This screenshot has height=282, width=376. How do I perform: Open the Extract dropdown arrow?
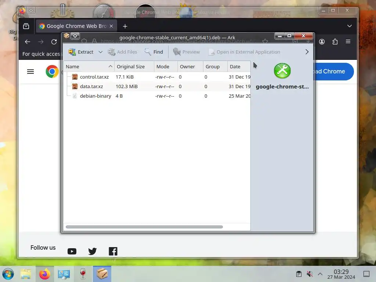click(101, 52)
